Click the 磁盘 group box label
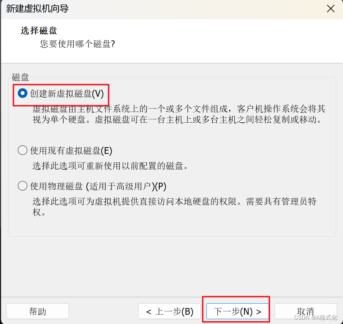 20,77
